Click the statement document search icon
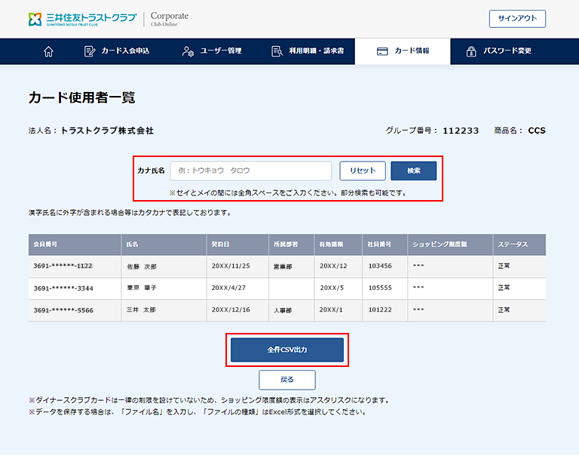The height and width of the screenshot is (456, 579). tap(277, 51)
